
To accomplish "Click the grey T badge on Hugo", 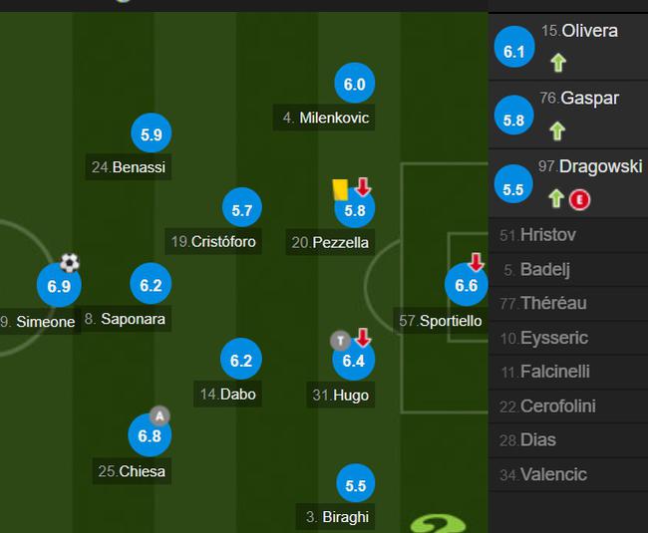I will (341, 341).
